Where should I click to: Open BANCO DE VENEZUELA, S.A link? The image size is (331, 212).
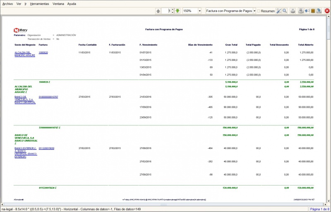[x=25, y=99]
